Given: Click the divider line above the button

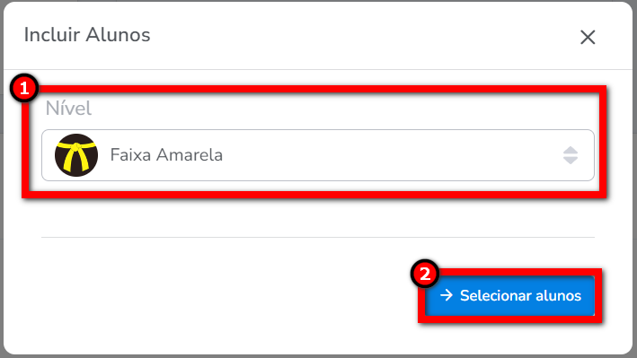Looking at the screenshot, I should coord(318,237).
